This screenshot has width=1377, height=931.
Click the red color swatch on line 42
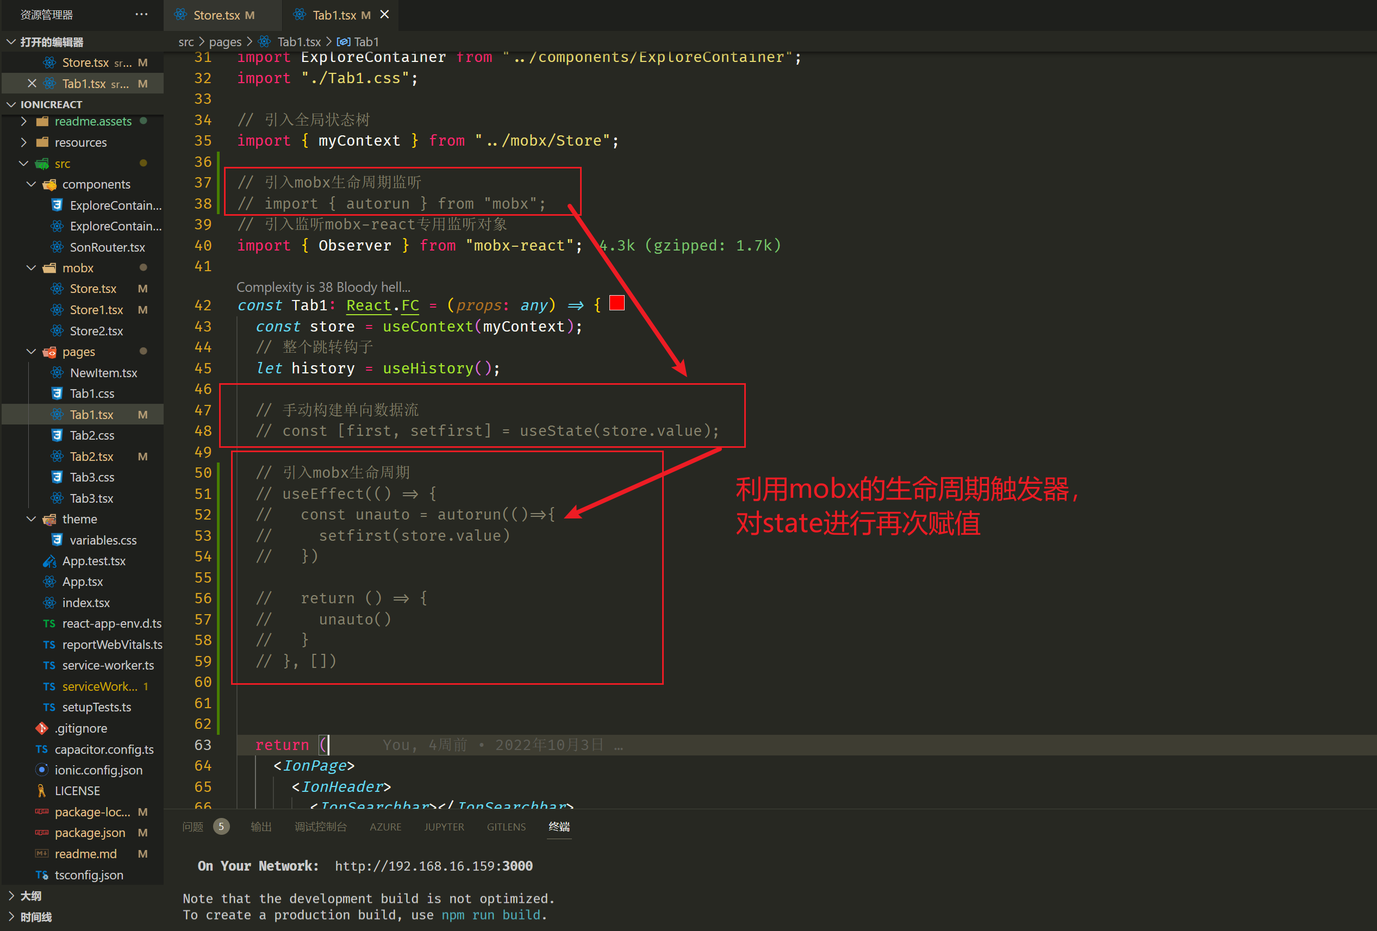(617, 303)
